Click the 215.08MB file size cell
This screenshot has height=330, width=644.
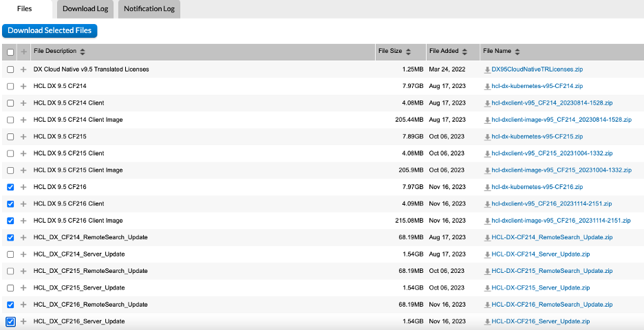pos(409,221)
